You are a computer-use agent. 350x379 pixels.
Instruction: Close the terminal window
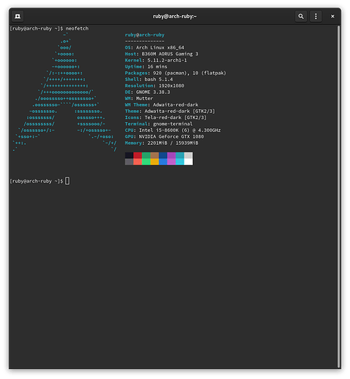pyautogui.click(x=333, y=17)
